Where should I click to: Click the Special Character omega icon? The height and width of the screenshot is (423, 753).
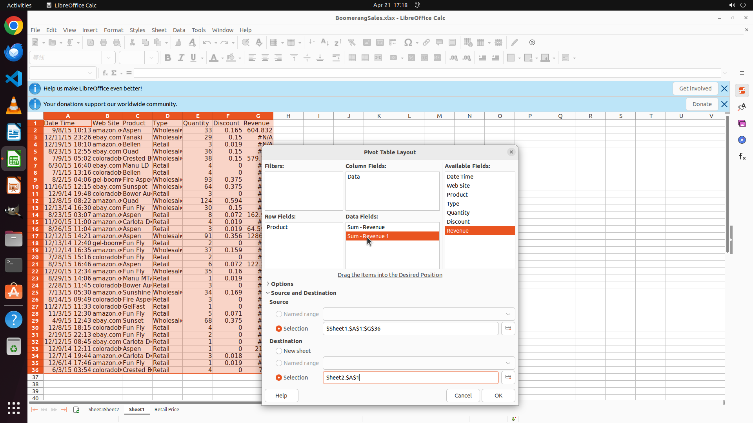click(x=408, y=42)
